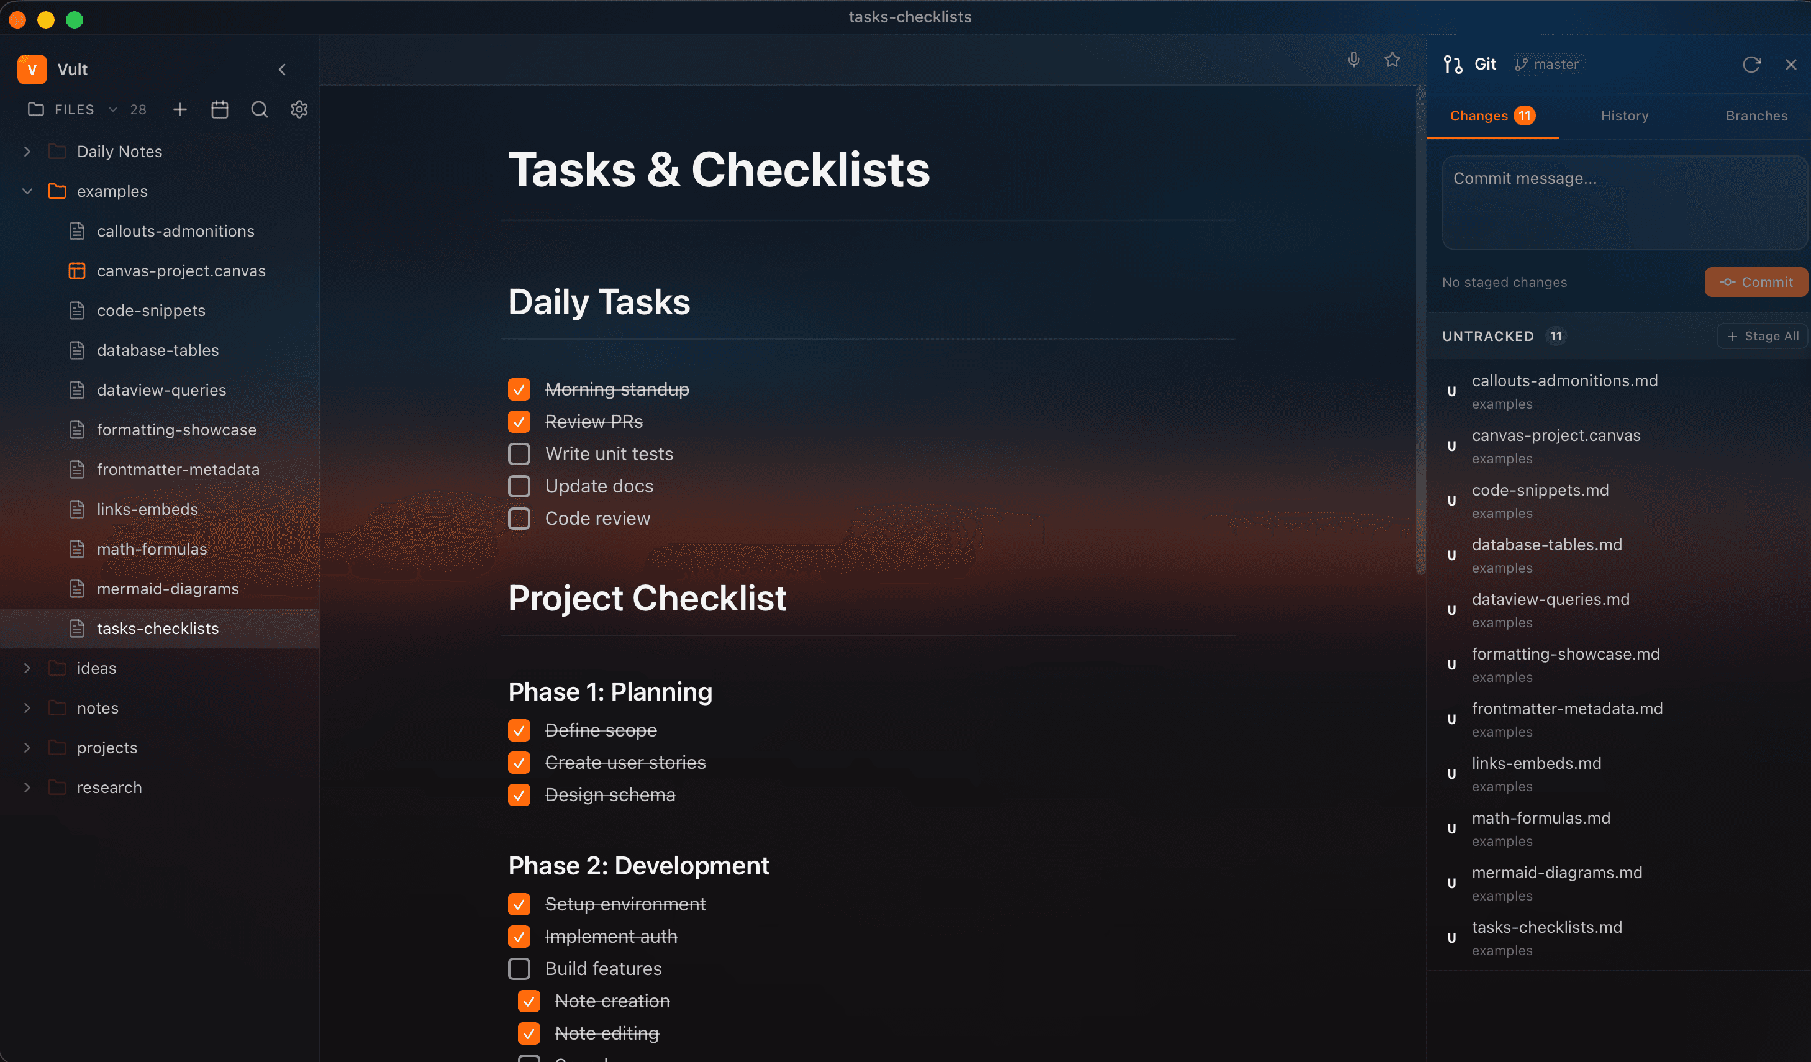
Task: Check the Write unit tests checkbox
Action: 519,454
